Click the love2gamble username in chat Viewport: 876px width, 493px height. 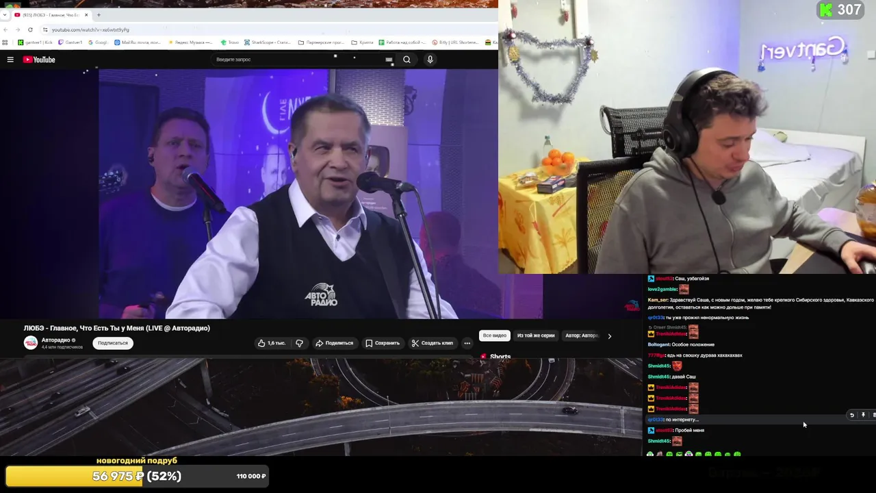662,289
